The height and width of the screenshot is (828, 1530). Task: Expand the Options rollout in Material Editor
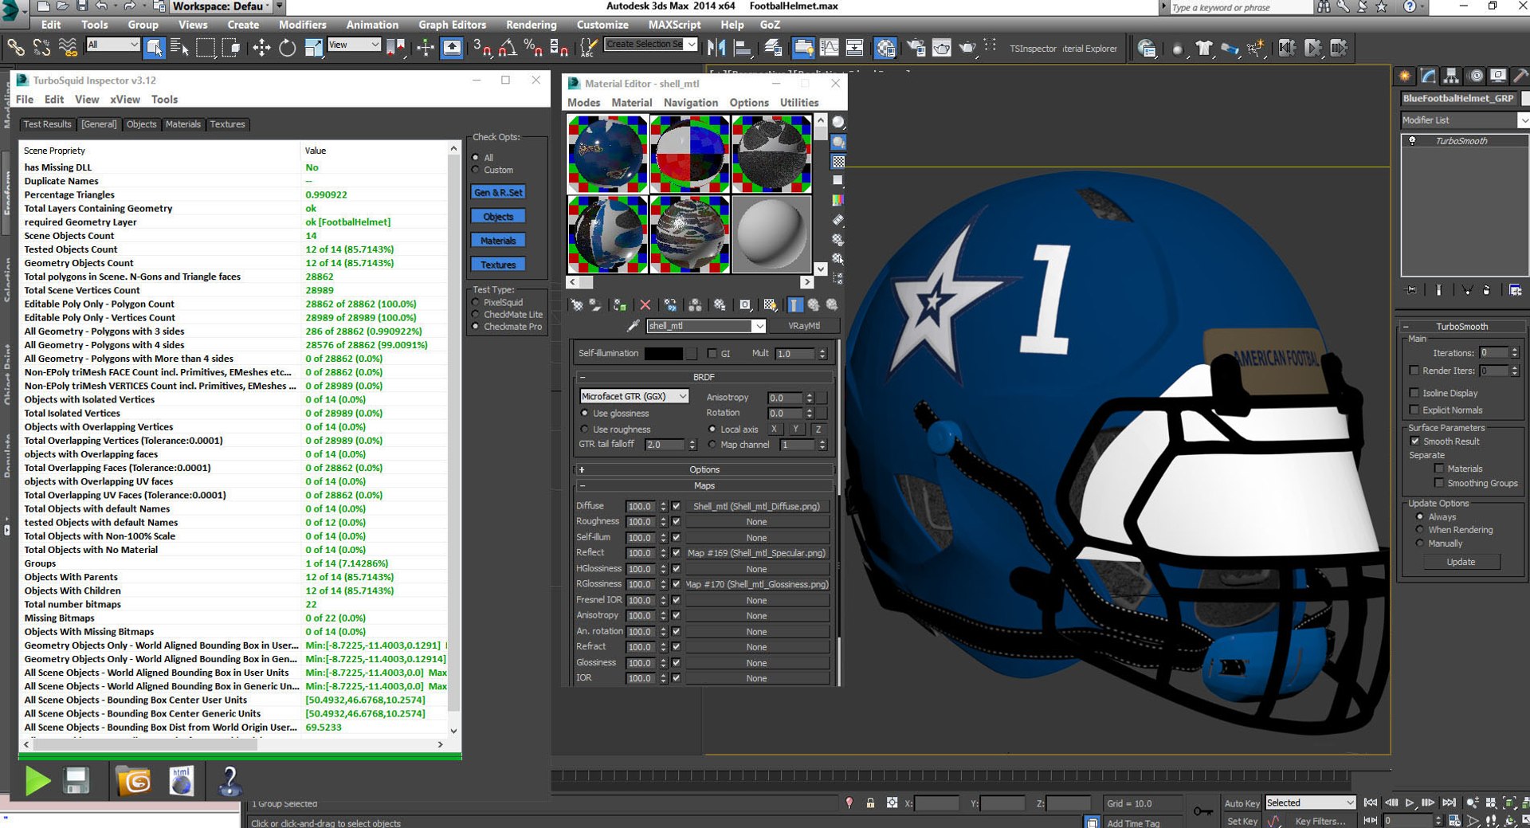click(704, 469)
